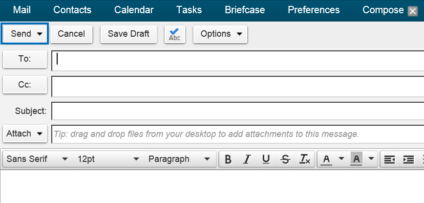Screen dimensions: 424x203
Task: Open the highlight color dropdown arrow
Action: click(371, 158)
